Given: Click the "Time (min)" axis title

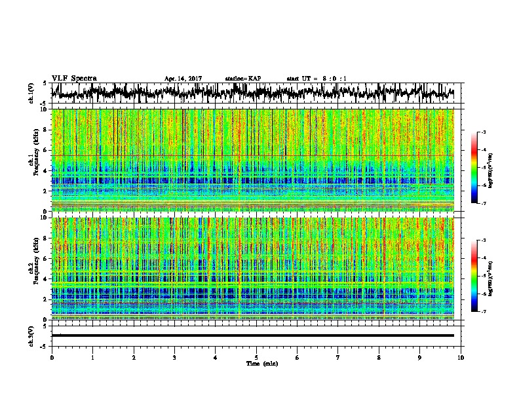Looking at the screenshot, I should [x=262, y=364].
